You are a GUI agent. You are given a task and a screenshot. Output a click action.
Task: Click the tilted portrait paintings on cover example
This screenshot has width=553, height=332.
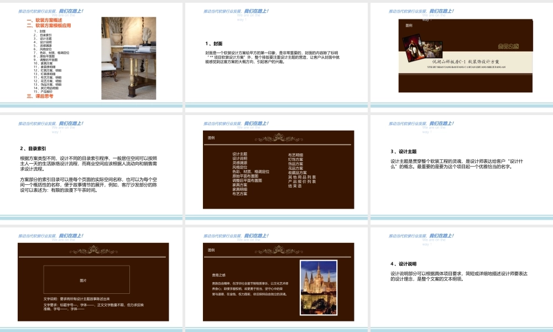(x=422, y=48)
